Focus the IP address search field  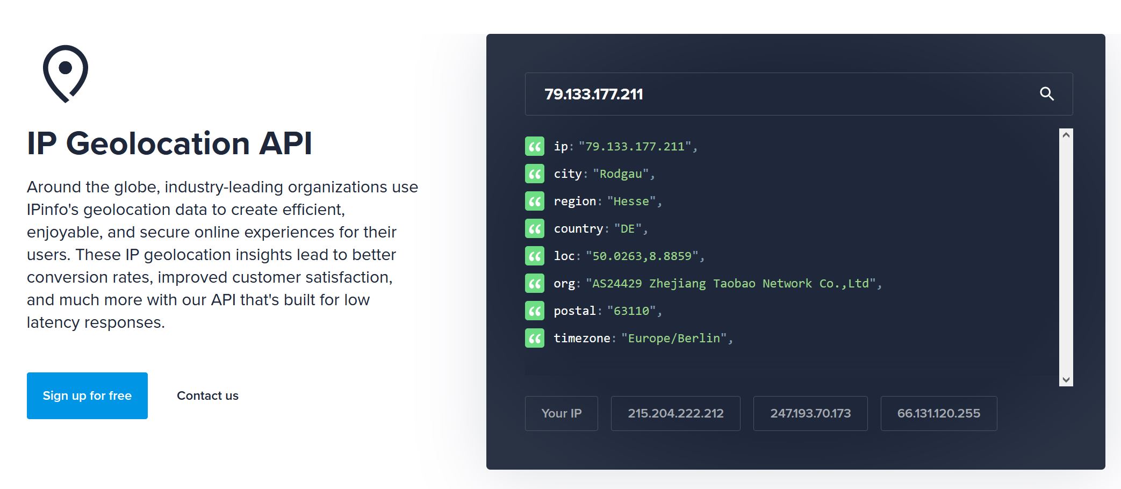779,94
